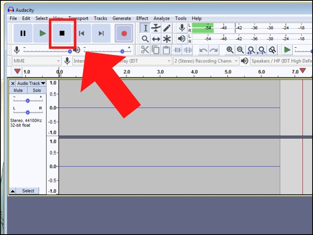
Task: Open the Recording Channels dropdown
Action: coord(206,61)
